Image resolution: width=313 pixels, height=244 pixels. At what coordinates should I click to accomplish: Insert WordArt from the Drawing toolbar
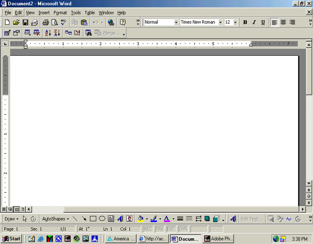click(x=120, y=219)
